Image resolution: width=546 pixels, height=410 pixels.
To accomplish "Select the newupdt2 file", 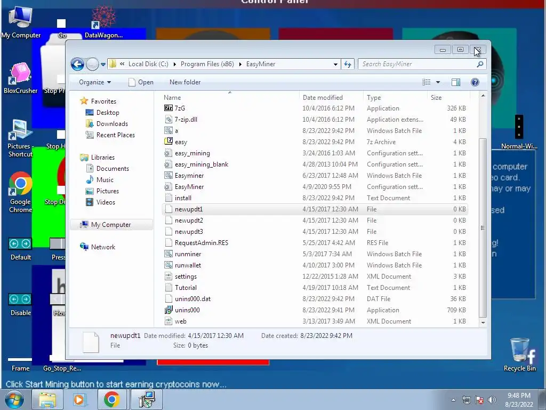I will 189,220.
